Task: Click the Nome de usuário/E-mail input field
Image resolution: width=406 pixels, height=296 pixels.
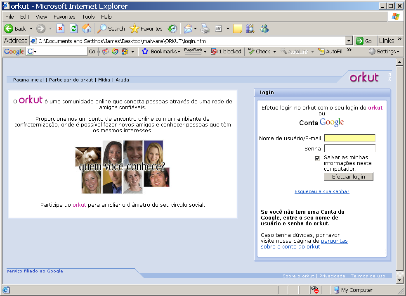Action: [x=349, y=138]
